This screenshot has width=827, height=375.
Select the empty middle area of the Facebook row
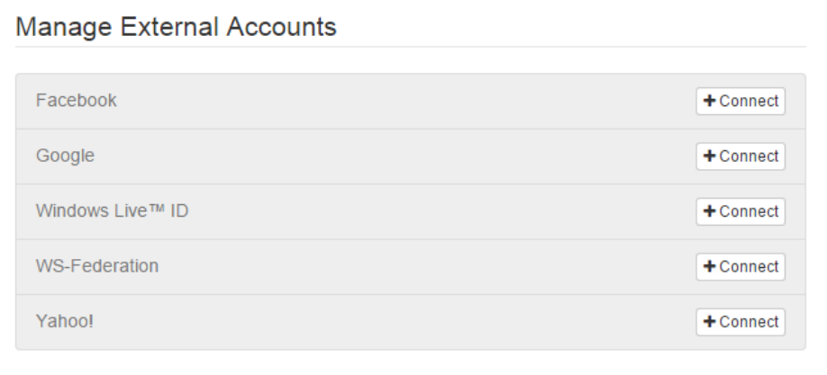pos(405,102)
